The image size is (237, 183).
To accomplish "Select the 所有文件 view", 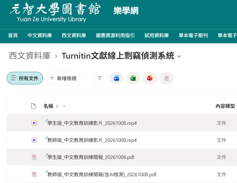I will pyautogui.click(x=25, y=78).
